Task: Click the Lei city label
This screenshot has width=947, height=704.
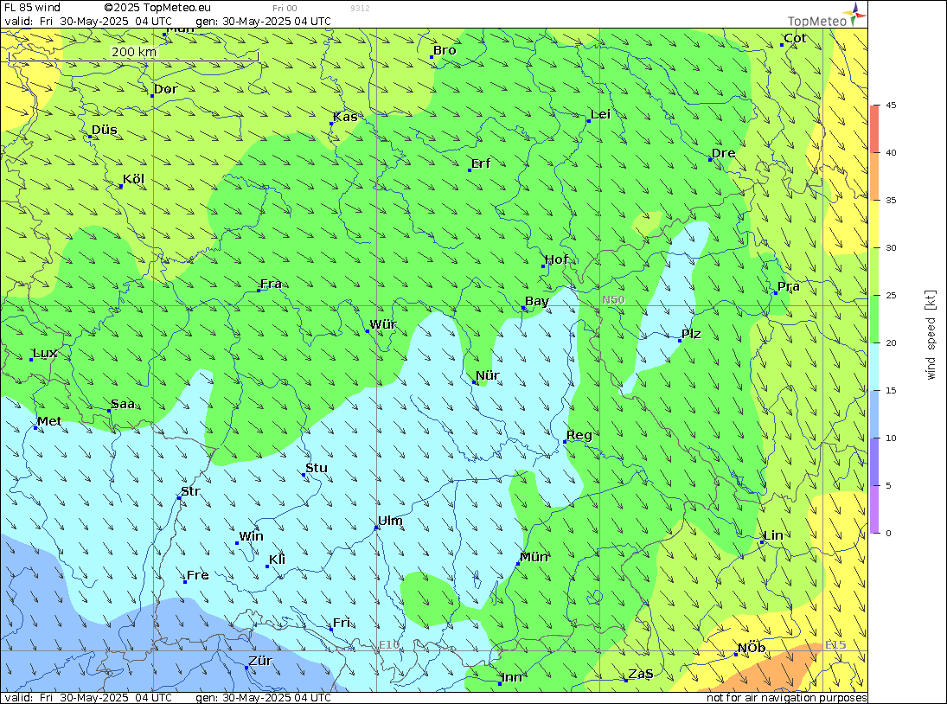Action: point(600,115)
